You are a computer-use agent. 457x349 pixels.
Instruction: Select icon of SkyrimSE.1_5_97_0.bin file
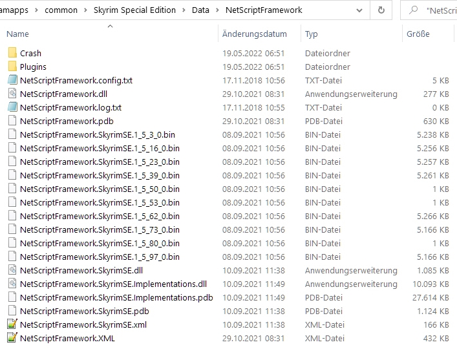coord(12,257)
